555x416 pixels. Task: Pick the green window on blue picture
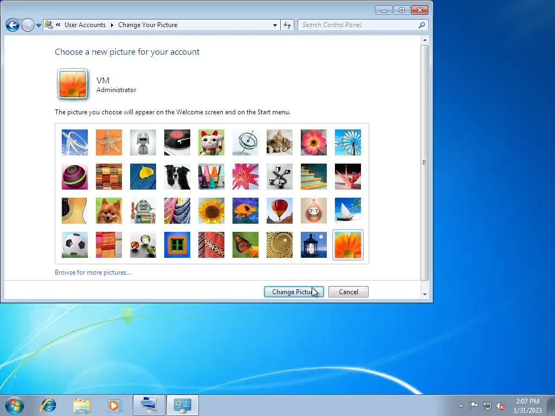(x=177, y=245)
